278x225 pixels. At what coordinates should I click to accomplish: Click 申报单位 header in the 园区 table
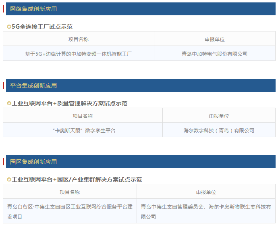point(206,192)
